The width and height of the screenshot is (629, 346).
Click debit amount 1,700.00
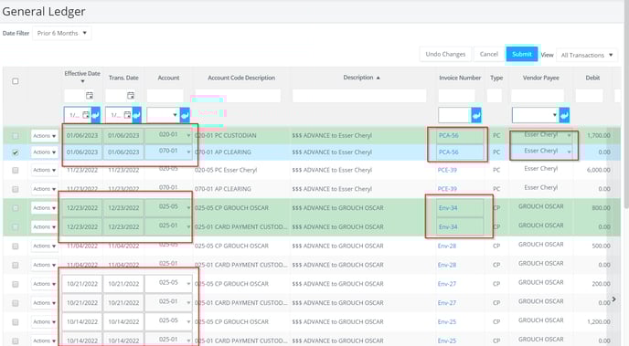pyautogui.click(x=599, y=135)
